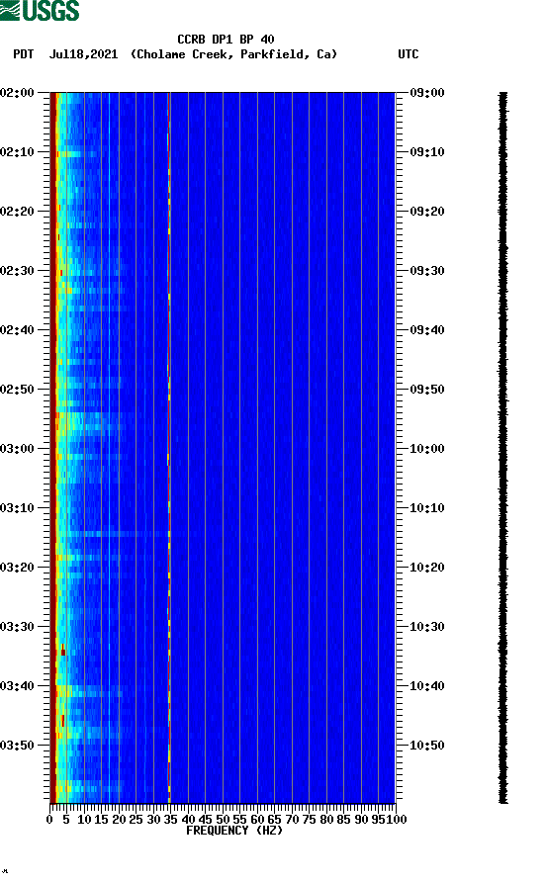
Task: Click the 10:50 UTC time label
Action: (427, 746)
